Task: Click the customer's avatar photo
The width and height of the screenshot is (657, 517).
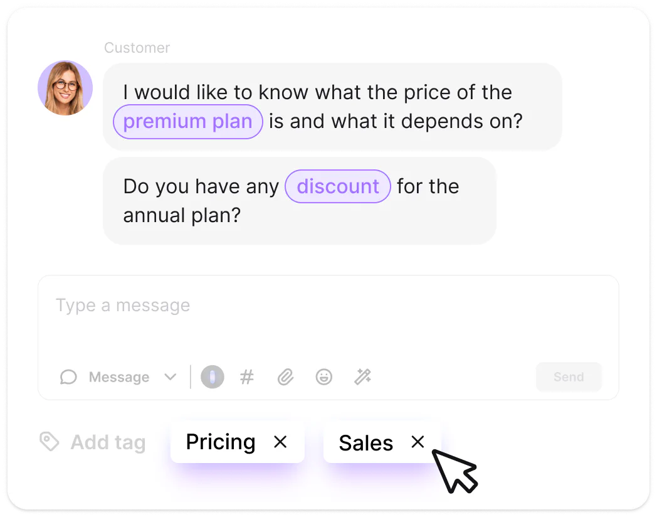Action: pyautogui.click(x=65, y=88)
